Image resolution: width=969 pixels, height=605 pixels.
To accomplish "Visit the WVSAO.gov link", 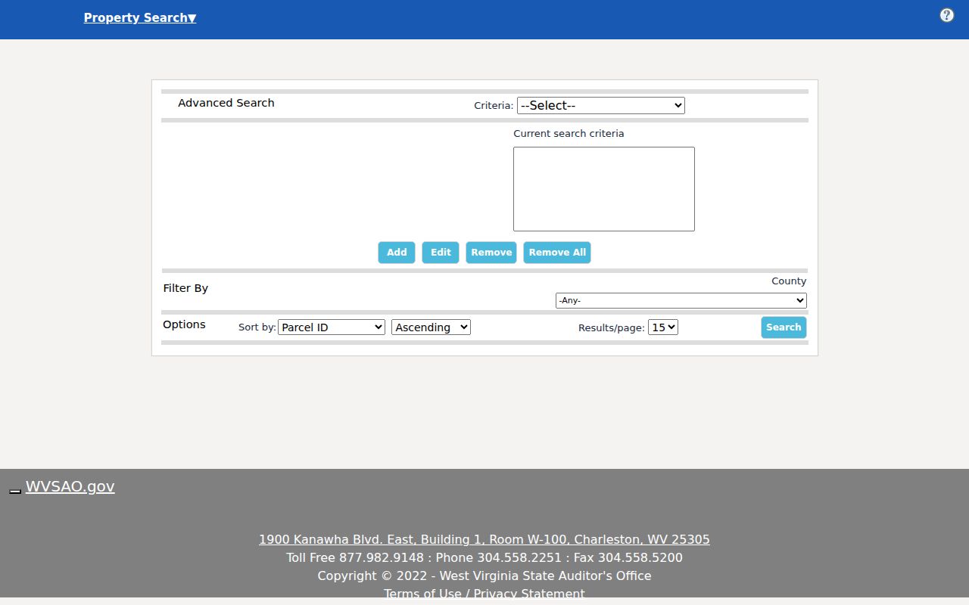I will click(x=70, y=486).
